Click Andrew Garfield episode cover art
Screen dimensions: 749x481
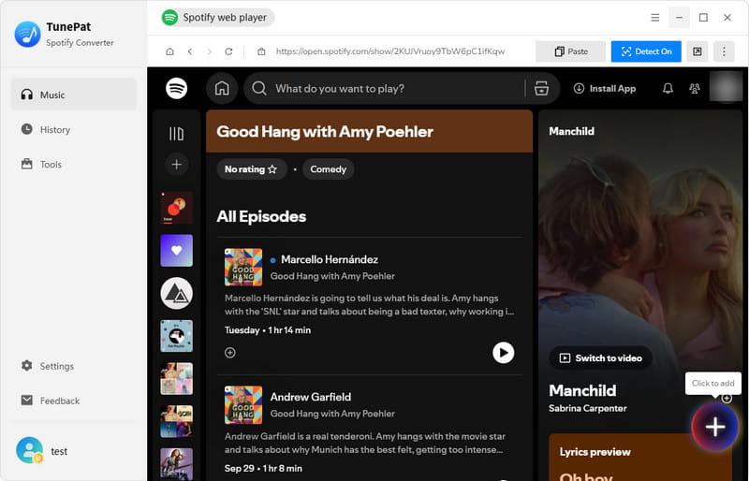click(243, 405)
